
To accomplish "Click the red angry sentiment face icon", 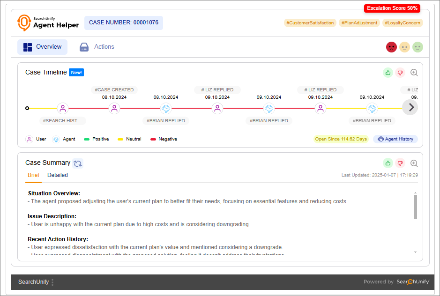I will pyautogui.click(x=391, y=47).
